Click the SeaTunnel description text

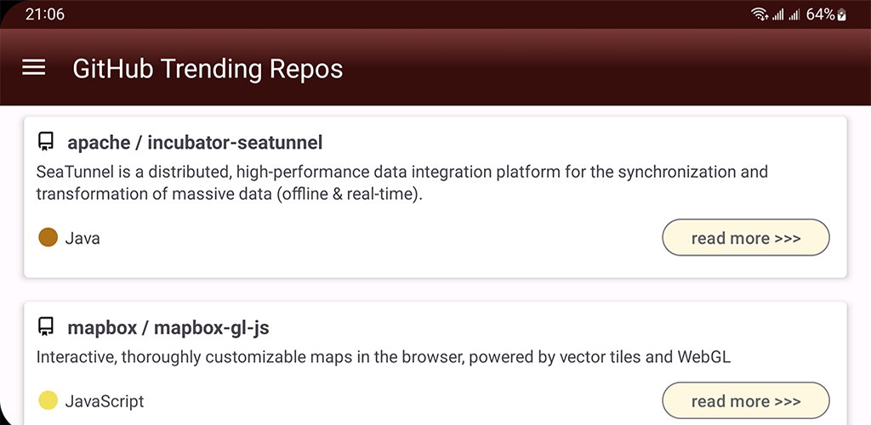point(402,183)
